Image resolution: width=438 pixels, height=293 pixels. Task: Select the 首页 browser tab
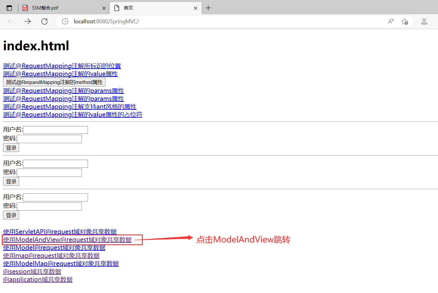tap(156, 8)
